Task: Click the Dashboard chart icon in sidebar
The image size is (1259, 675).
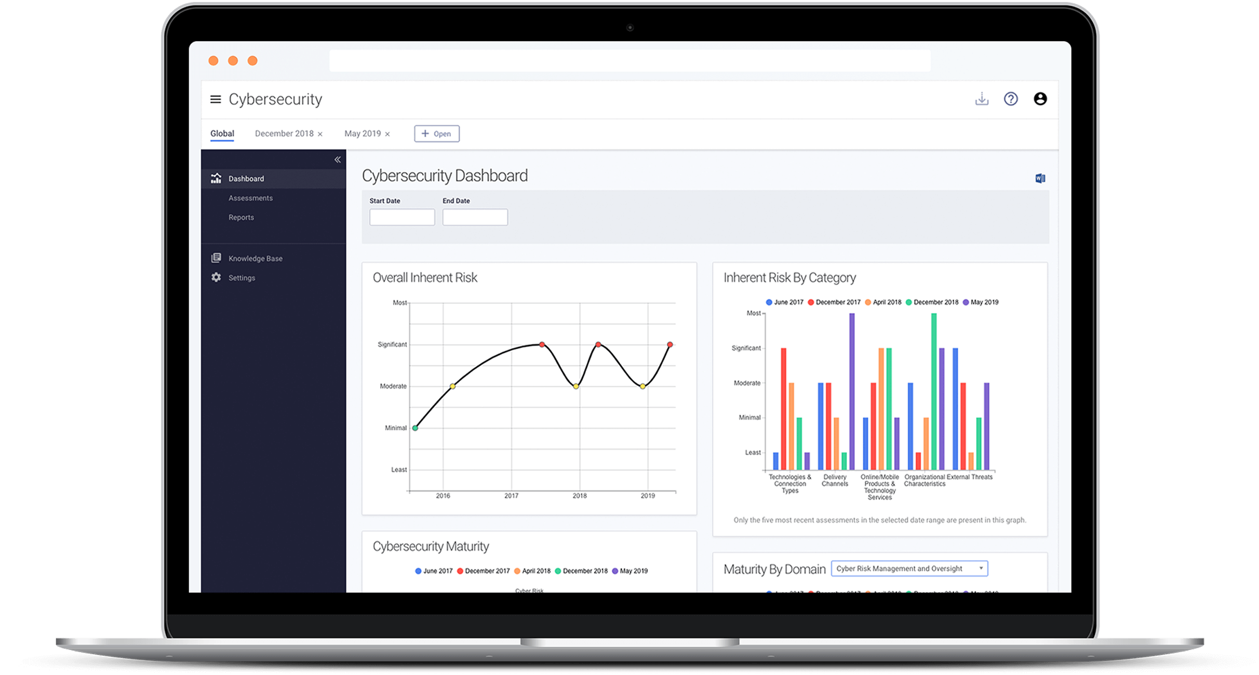Action: (216, 178)
